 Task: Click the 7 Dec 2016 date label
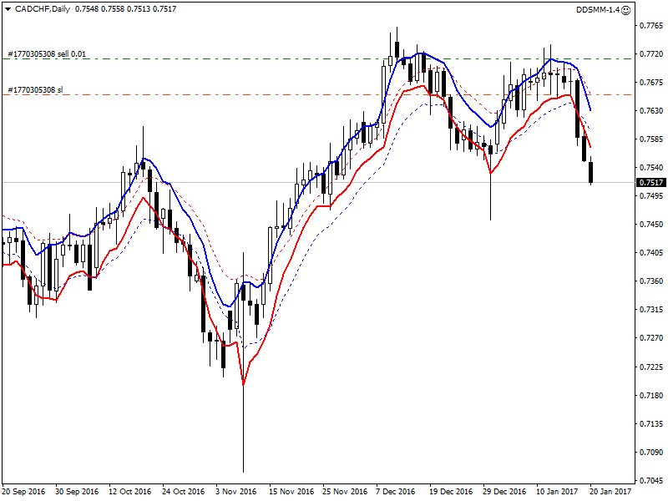click(396, 492)
